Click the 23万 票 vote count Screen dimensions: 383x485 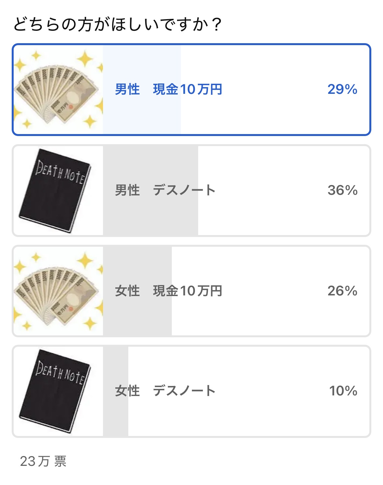[43, 461]
